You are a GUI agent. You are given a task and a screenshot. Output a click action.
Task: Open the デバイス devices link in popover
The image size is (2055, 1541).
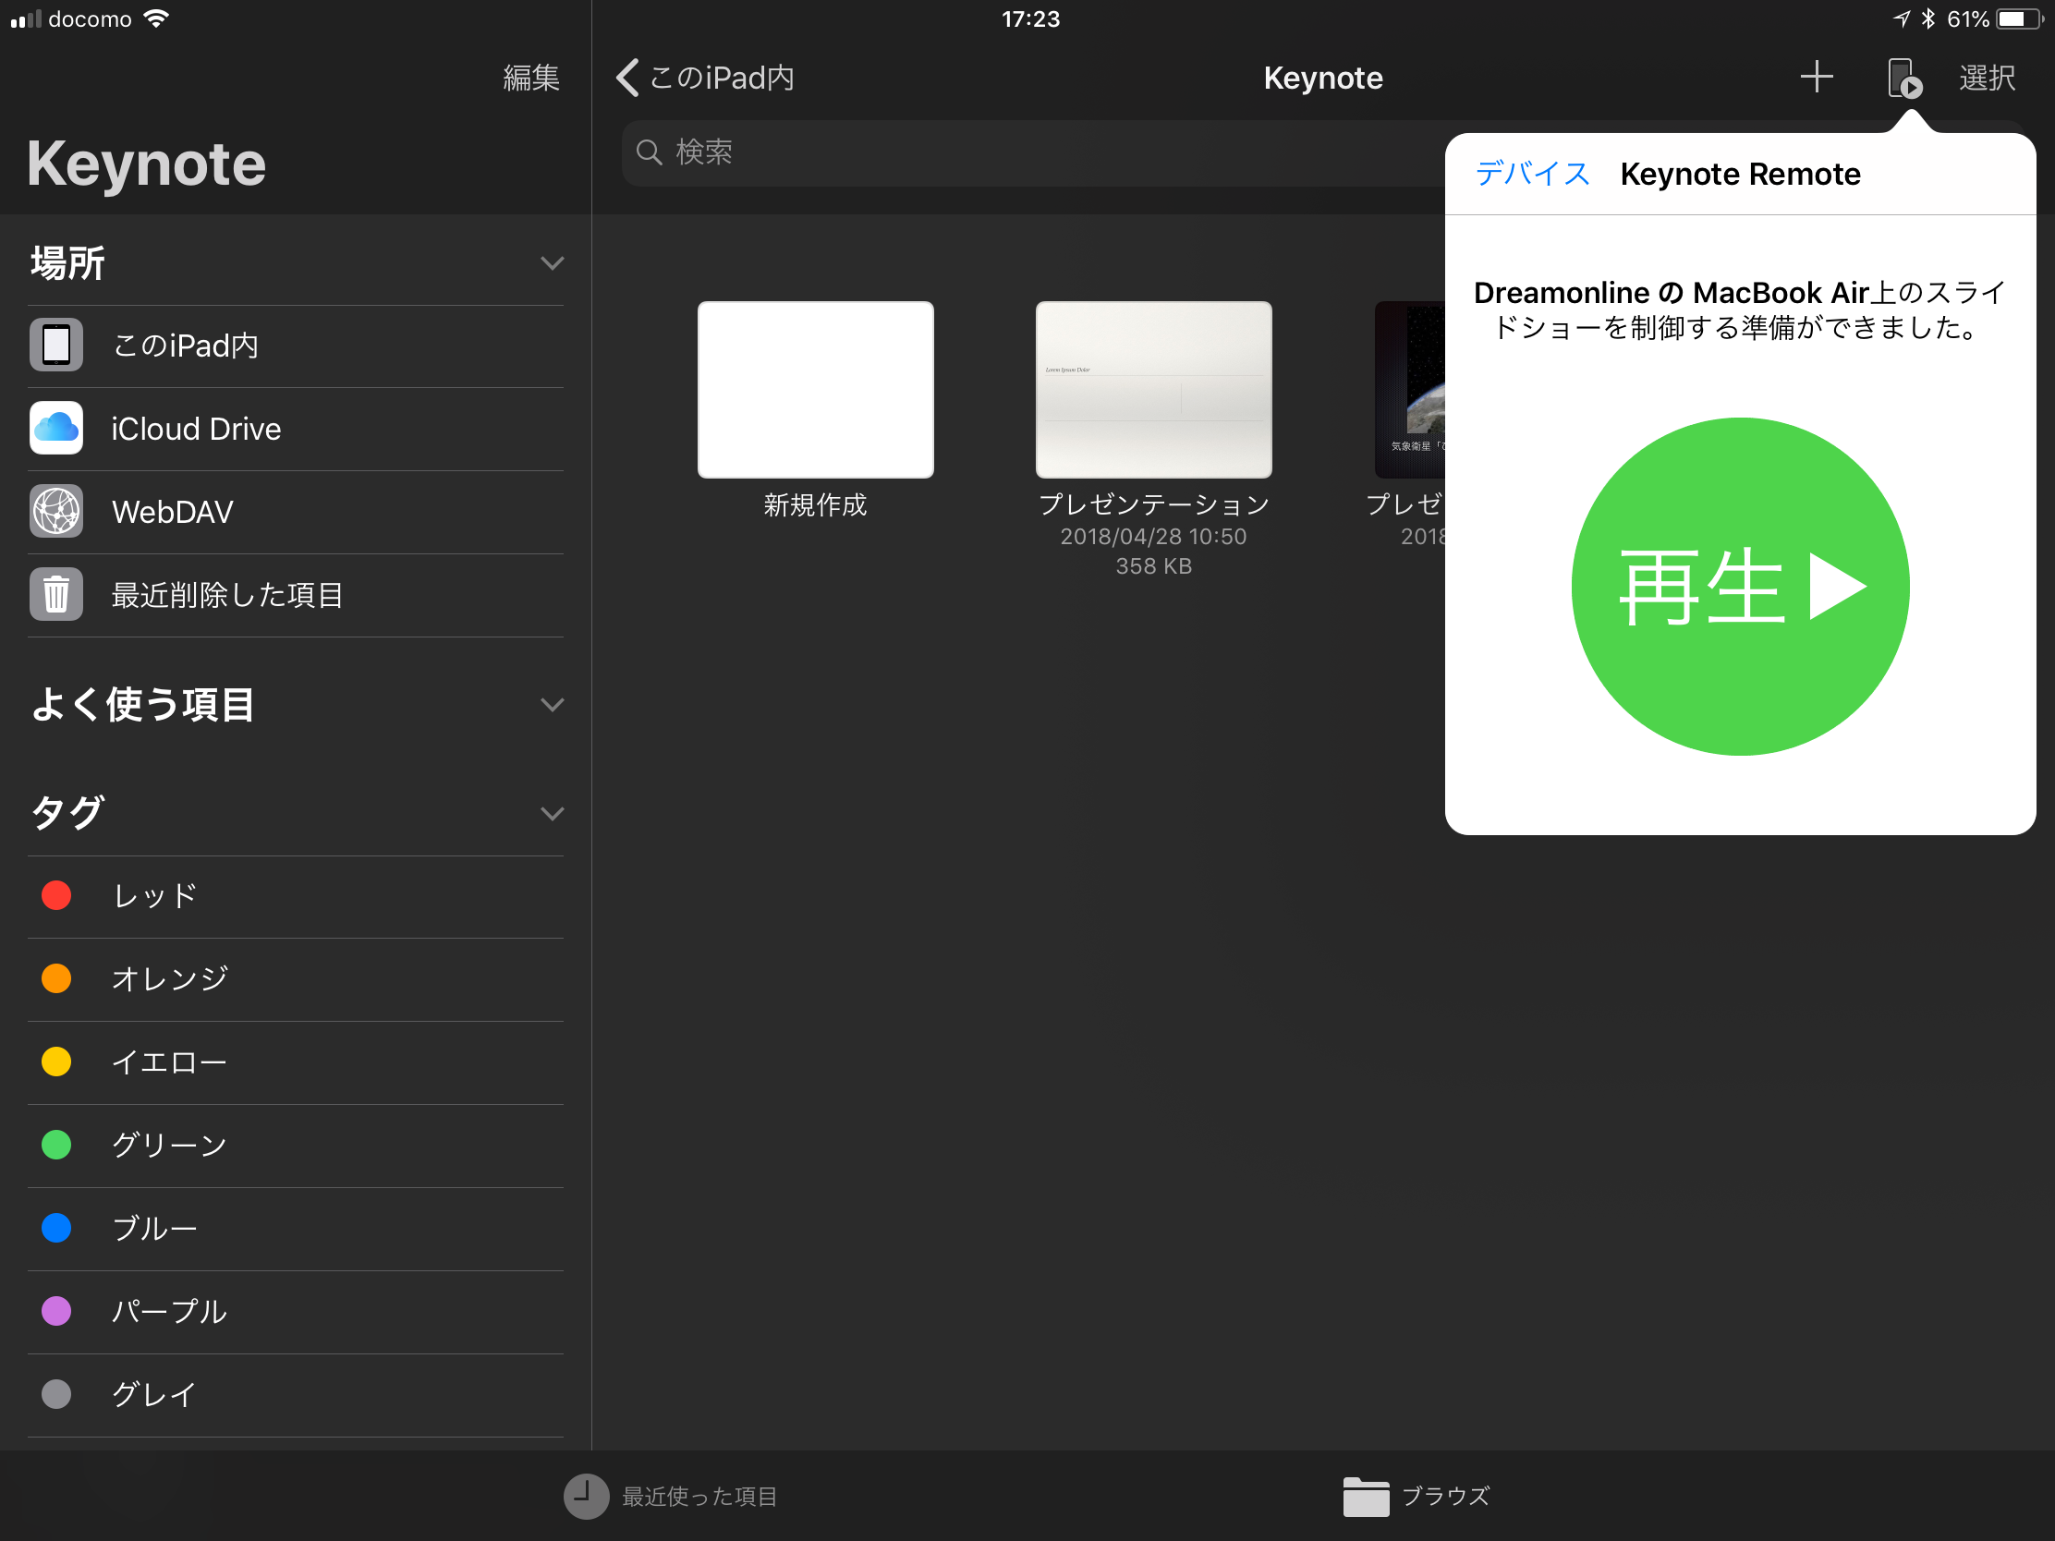coord(1532,174)
